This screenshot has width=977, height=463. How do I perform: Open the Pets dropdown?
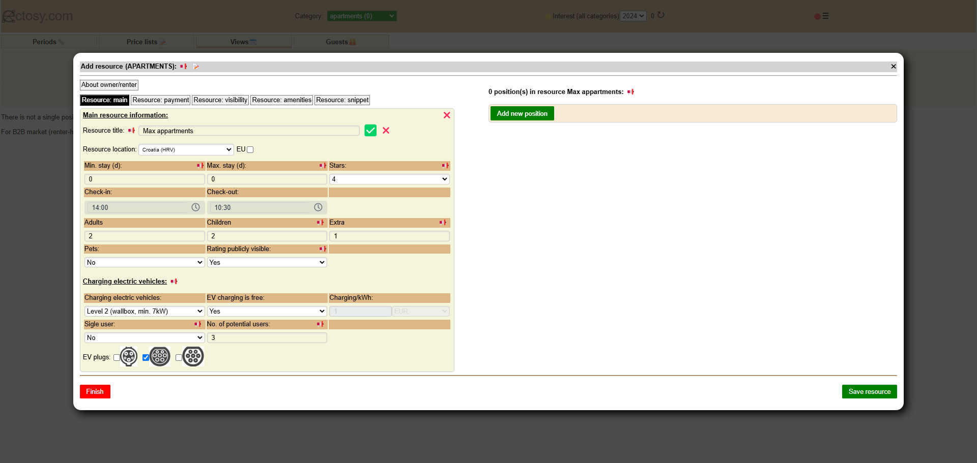point(145,262)
